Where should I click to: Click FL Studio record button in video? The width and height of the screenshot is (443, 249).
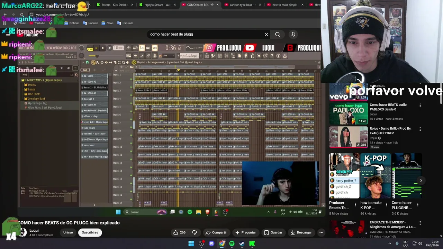109,48
